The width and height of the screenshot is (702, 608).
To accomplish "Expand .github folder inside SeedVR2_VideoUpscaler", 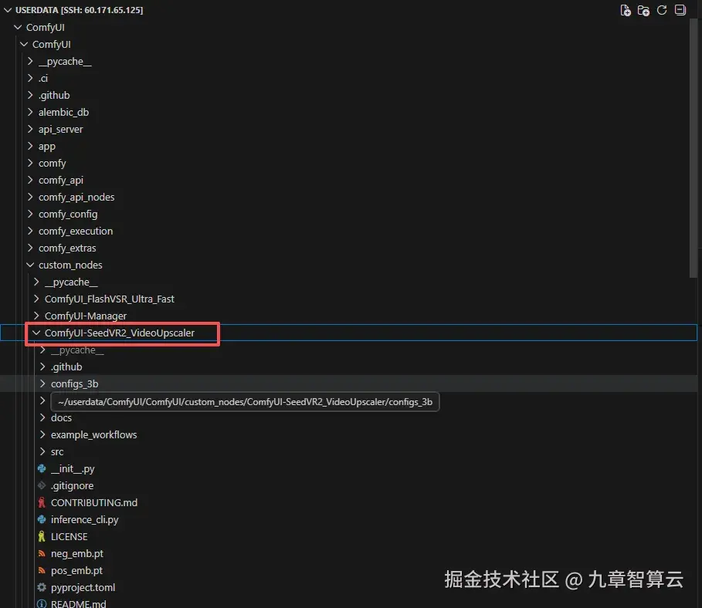I will pos(42,366).
